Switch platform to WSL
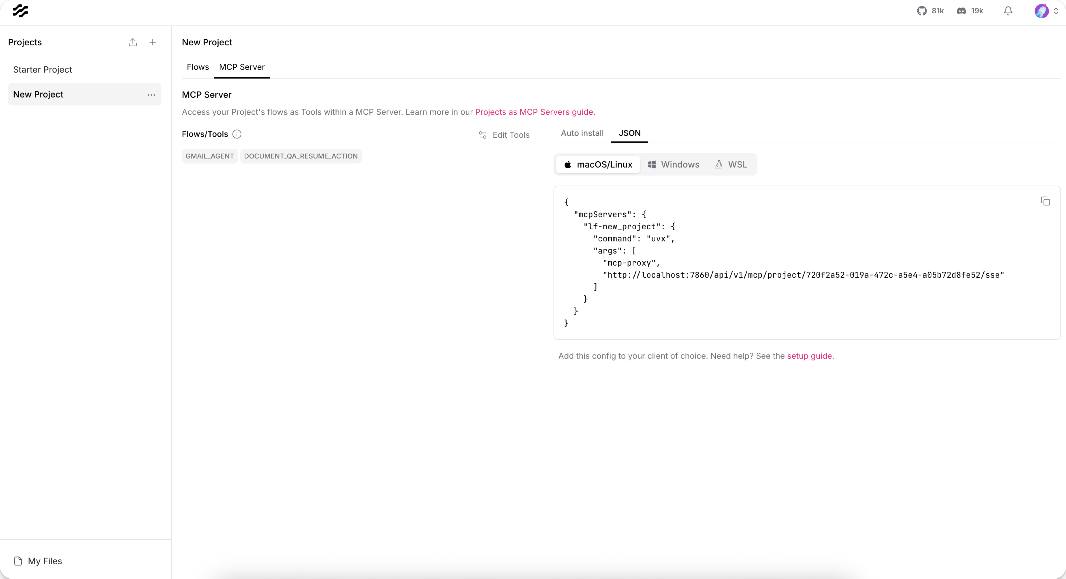 click(x=731, y=165)
